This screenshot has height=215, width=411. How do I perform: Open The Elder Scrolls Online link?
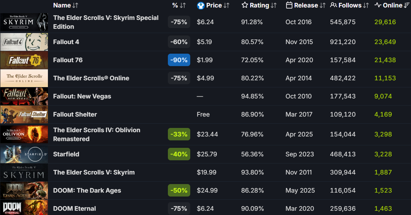pos(91,78)
